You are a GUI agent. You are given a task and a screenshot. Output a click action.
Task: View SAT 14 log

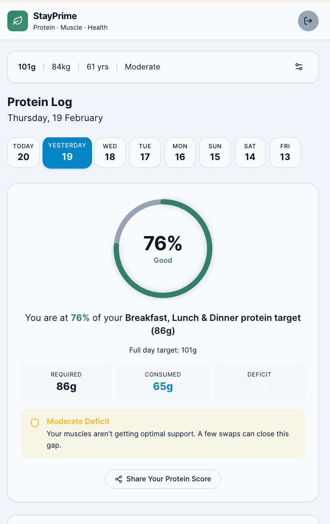(250, 153)
